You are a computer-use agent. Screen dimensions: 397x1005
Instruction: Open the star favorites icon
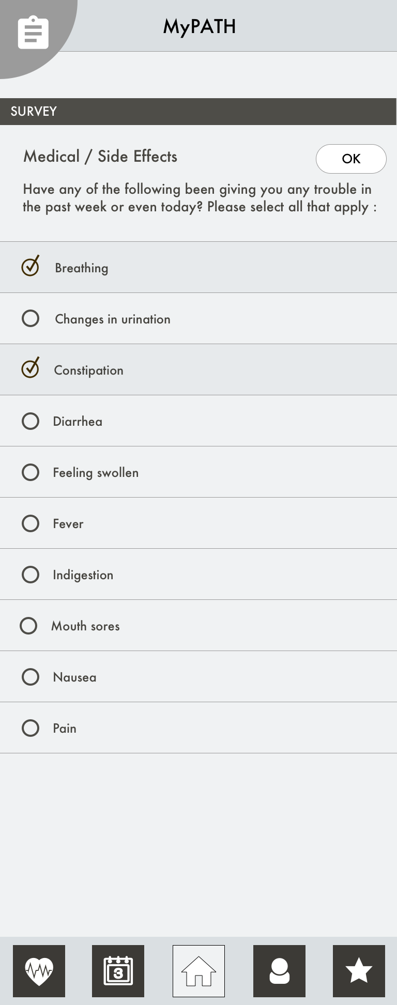pos(359,971)
